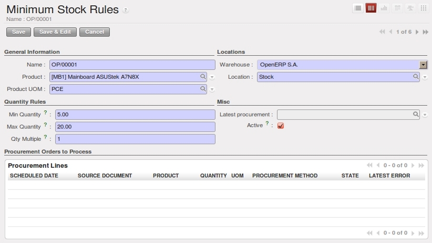Viewport: 432px width, 243px height.
Task: Sort by Scheduled Date column header
Action: (x=34, y=176)
